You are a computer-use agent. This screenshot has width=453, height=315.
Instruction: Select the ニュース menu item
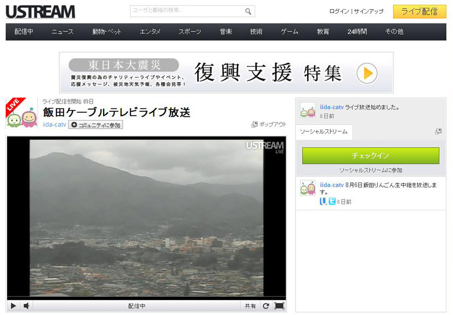pyautogui.click(x=63, y=31)
